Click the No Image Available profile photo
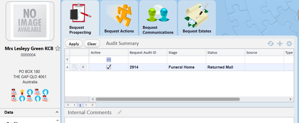Screen dimensions: 299x123 (30, 21)
